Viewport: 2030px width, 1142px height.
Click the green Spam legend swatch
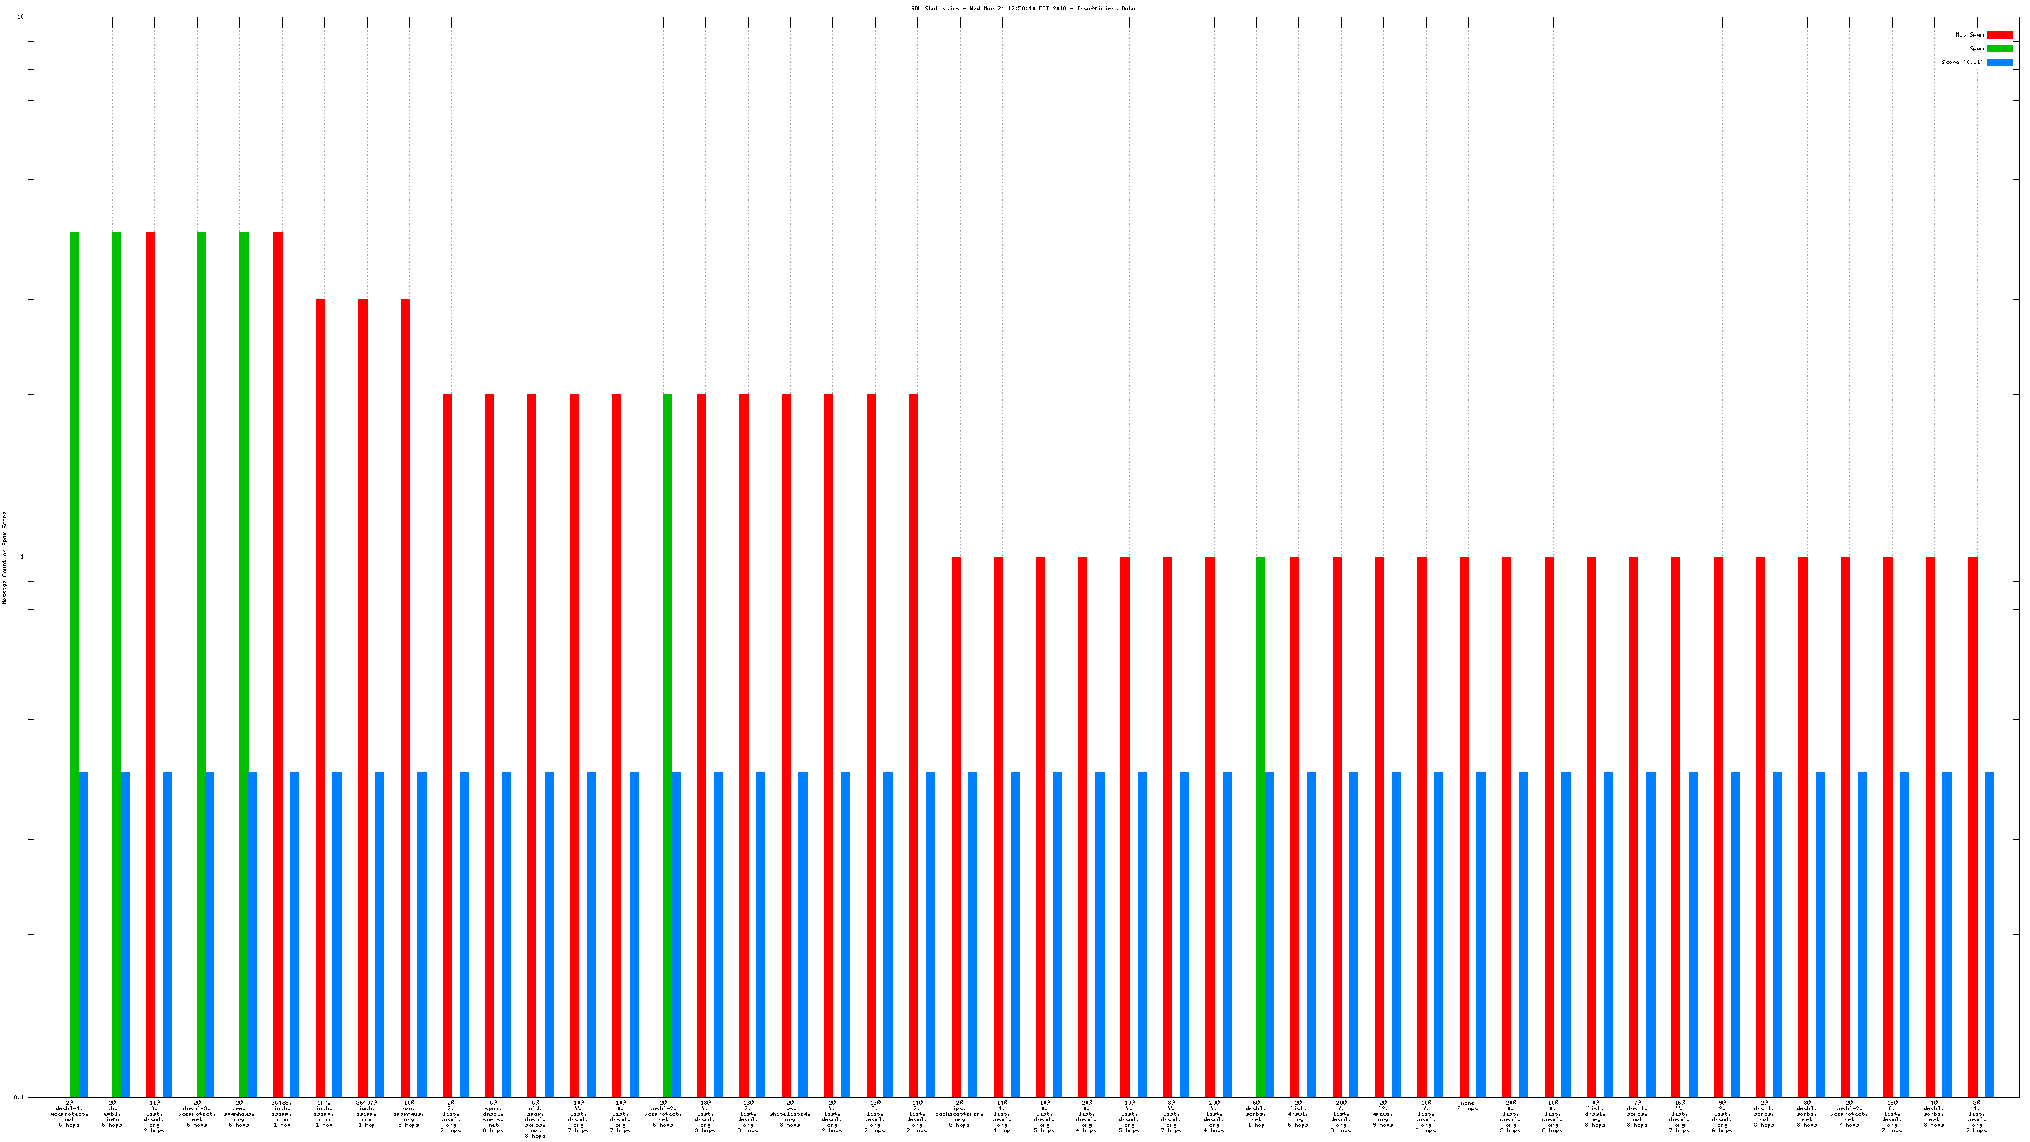1999,49
